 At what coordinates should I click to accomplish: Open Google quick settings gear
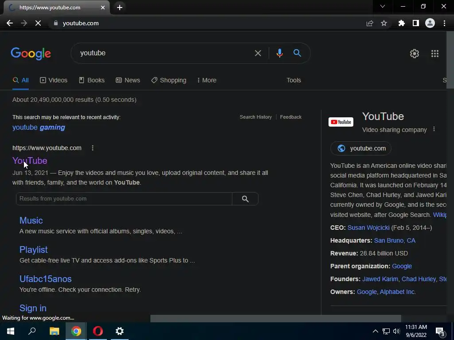tap(415, 54)
